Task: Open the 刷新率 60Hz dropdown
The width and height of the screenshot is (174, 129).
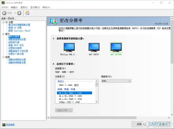Action: click(116, 81)
